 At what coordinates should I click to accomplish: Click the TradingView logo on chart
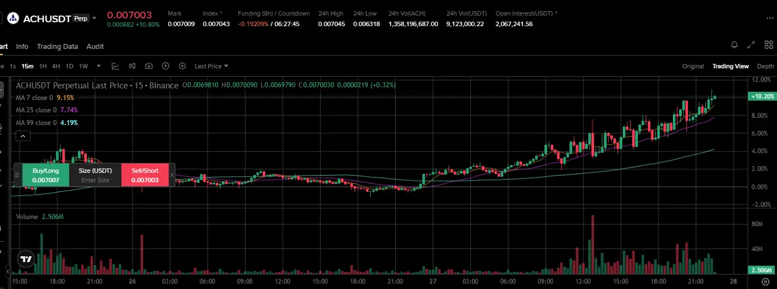pyautogui.click(x=26, y=259)
